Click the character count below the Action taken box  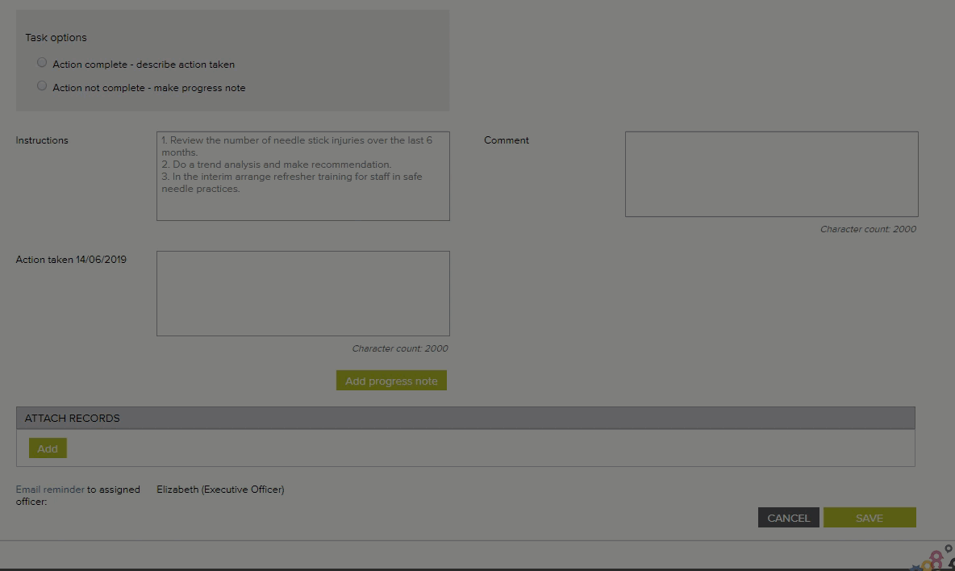[x=399, y=348]
